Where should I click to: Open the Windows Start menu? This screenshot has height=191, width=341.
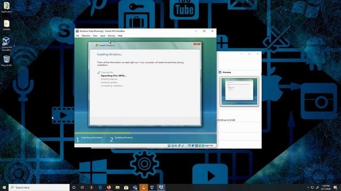click(x=4, y=187)
